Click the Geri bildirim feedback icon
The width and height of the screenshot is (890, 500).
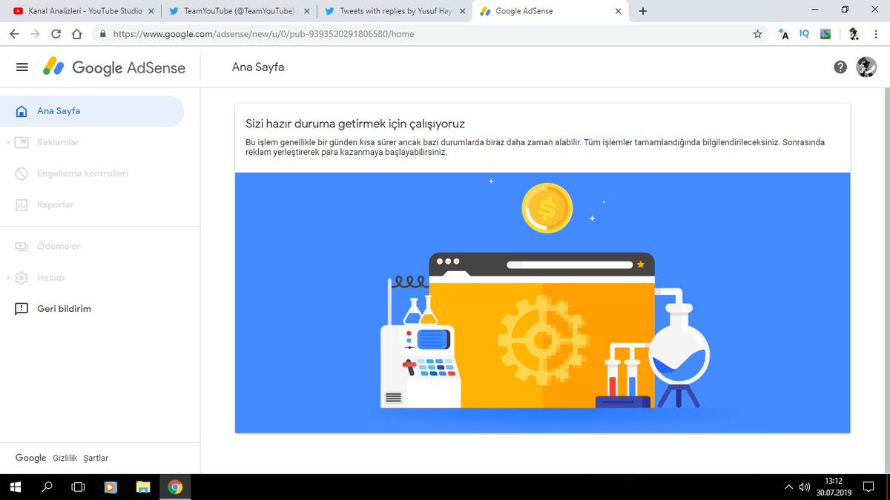point(22,309)
